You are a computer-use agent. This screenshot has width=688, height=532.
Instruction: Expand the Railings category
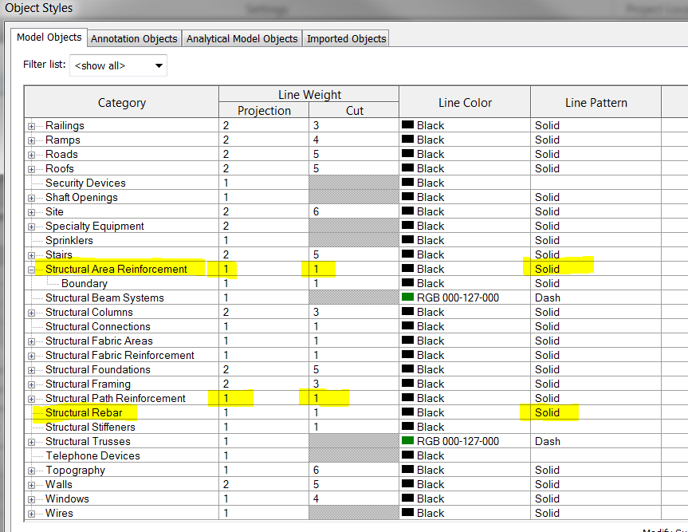coord(32,126)
